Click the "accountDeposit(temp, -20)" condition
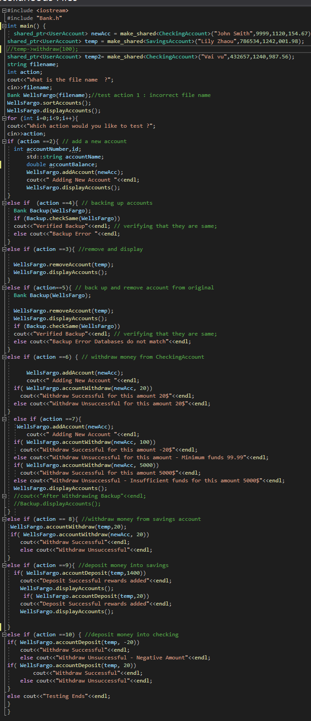Screen dimensions: 311x721 (73, 642)
